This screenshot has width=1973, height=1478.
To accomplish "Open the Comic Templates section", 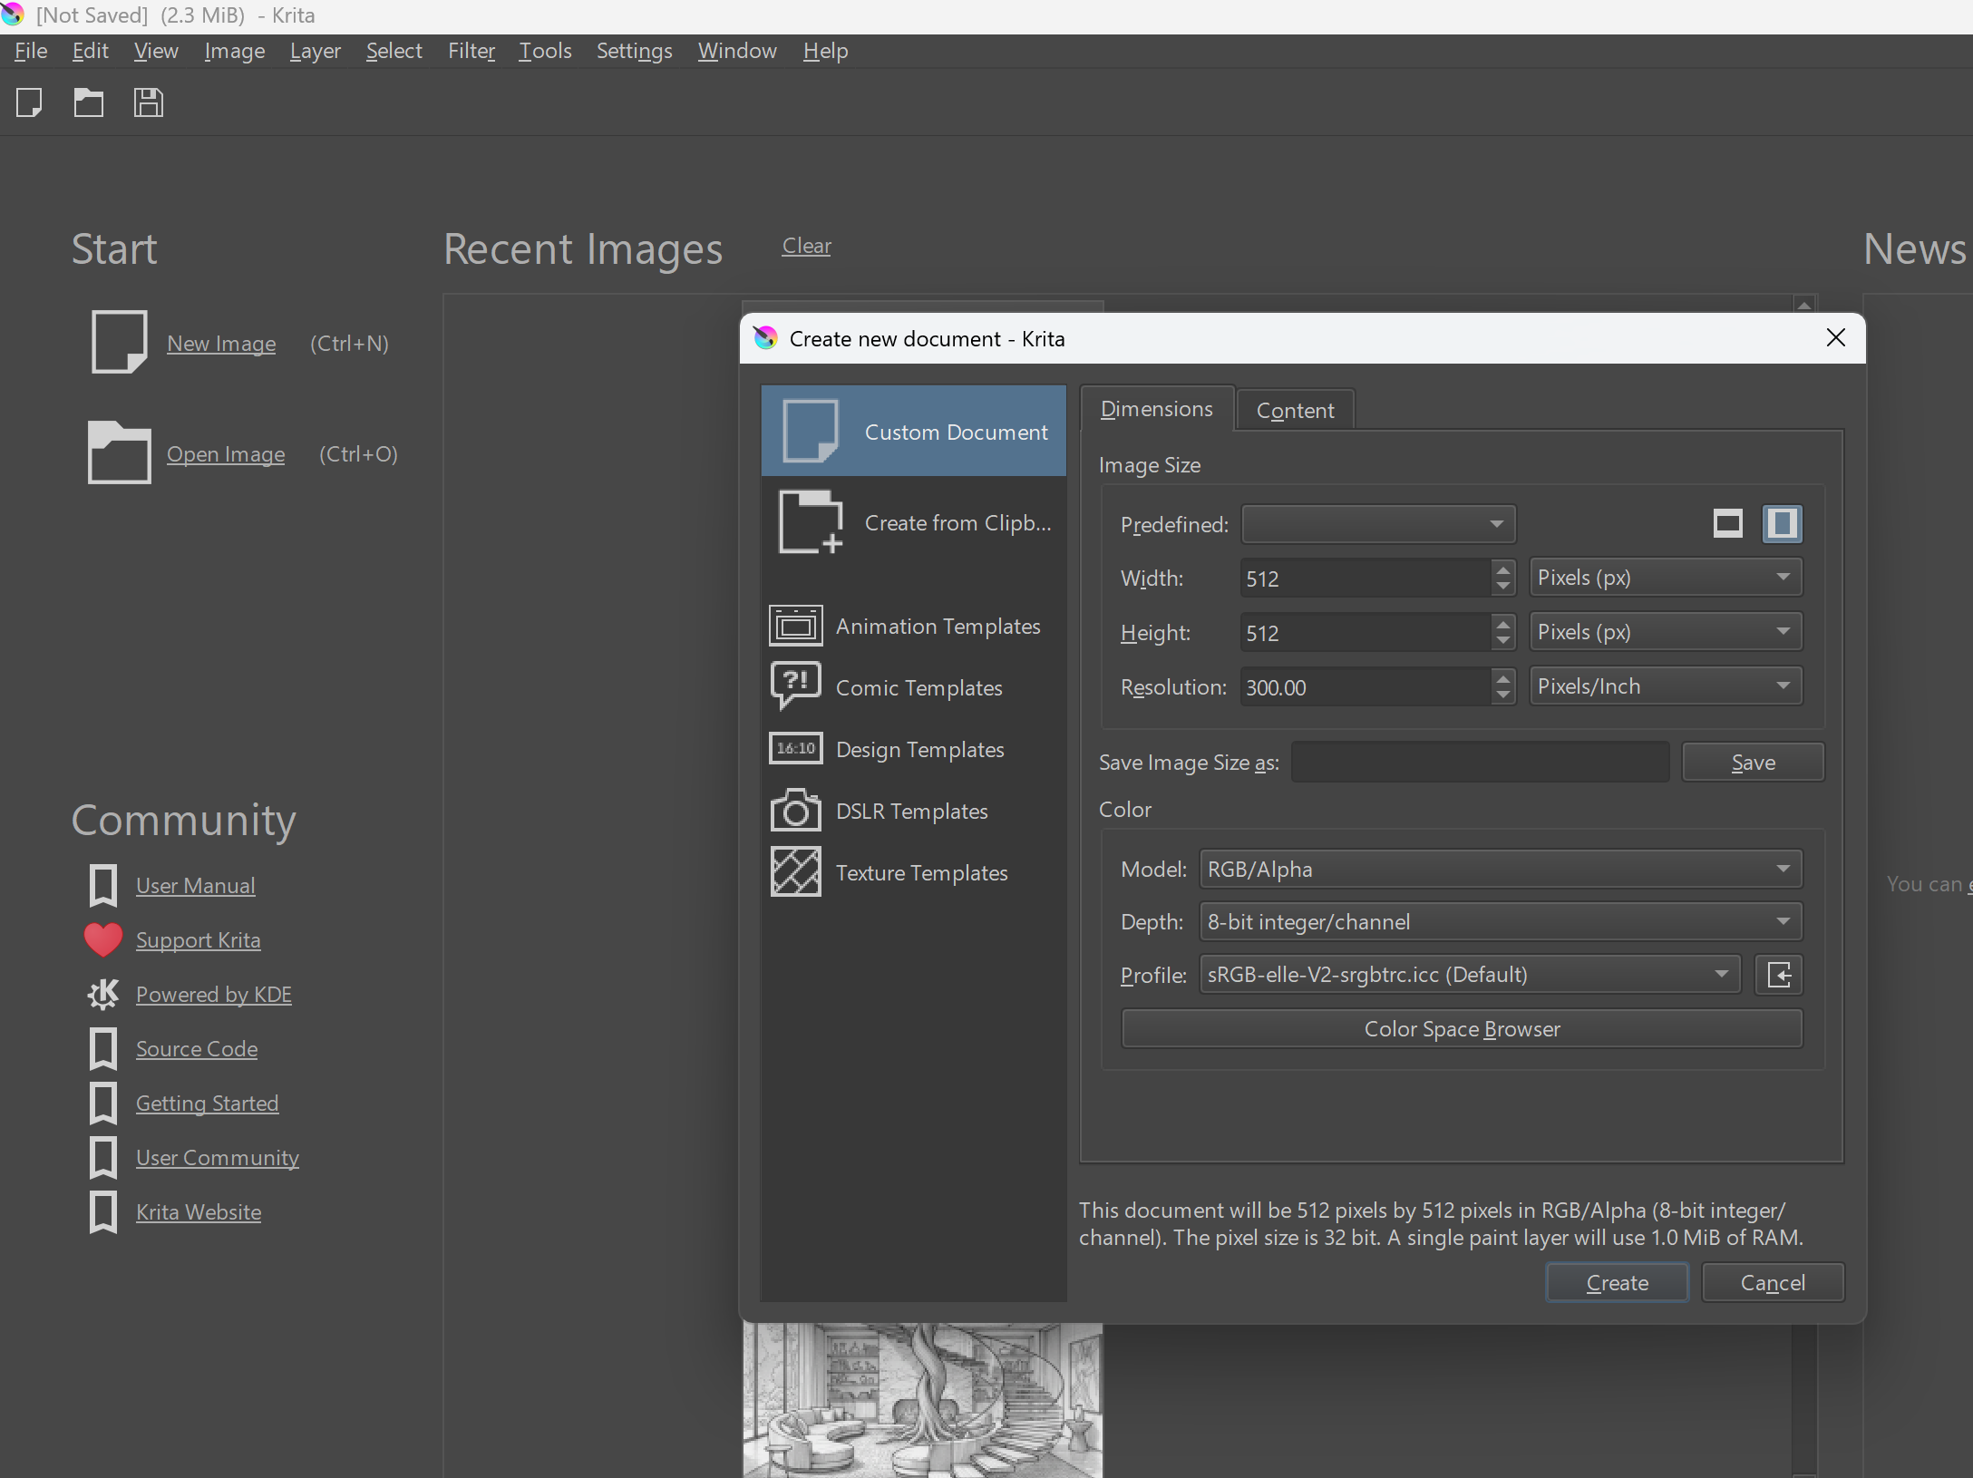I will [909, 686].
